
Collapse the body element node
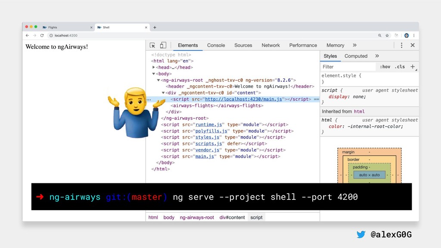tap(154, 74)
